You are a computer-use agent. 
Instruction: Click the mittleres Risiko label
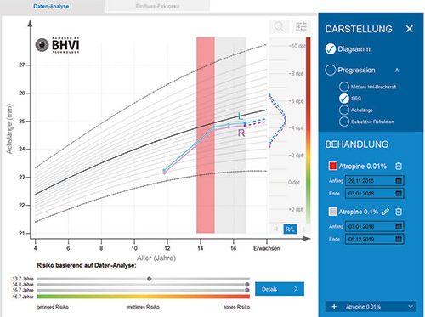(x=144, y=307)
